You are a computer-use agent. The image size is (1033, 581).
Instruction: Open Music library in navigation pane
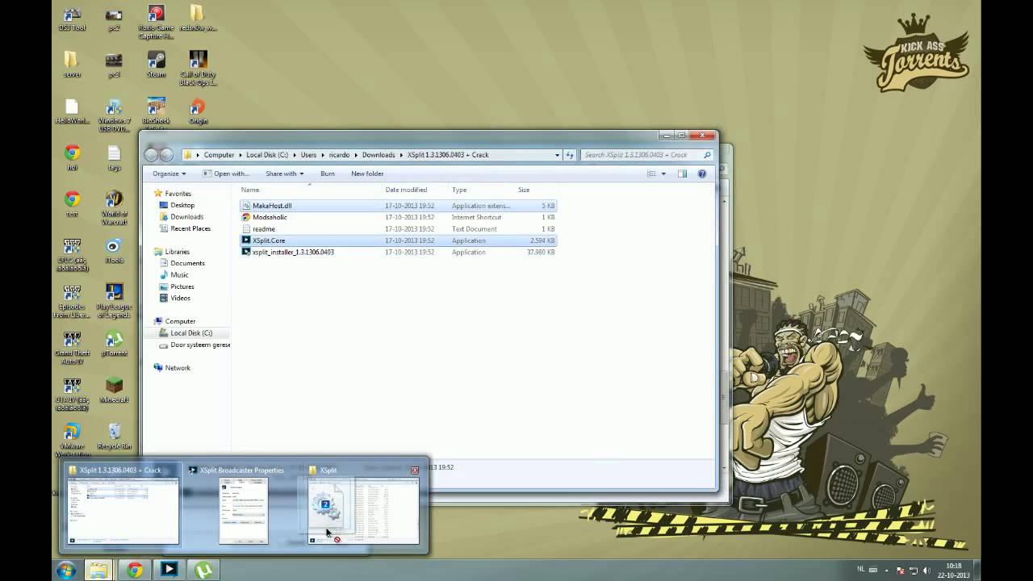pos(179,275)
